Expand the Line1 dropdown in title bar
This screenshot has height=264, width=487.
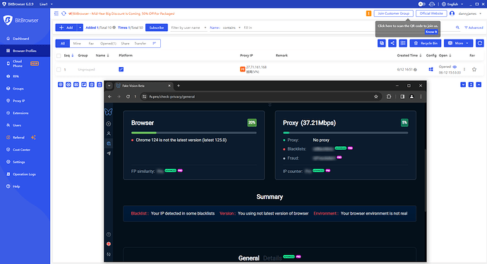pos(46,4)
